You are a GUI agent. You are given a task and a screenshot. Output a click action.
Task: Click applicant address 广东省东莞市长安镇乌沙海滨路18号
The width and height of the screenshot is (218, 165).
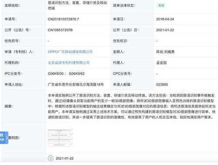76,85
